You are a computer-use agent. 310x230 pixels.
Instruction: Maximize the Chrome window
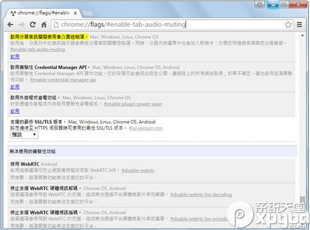(x=284, y=4)
